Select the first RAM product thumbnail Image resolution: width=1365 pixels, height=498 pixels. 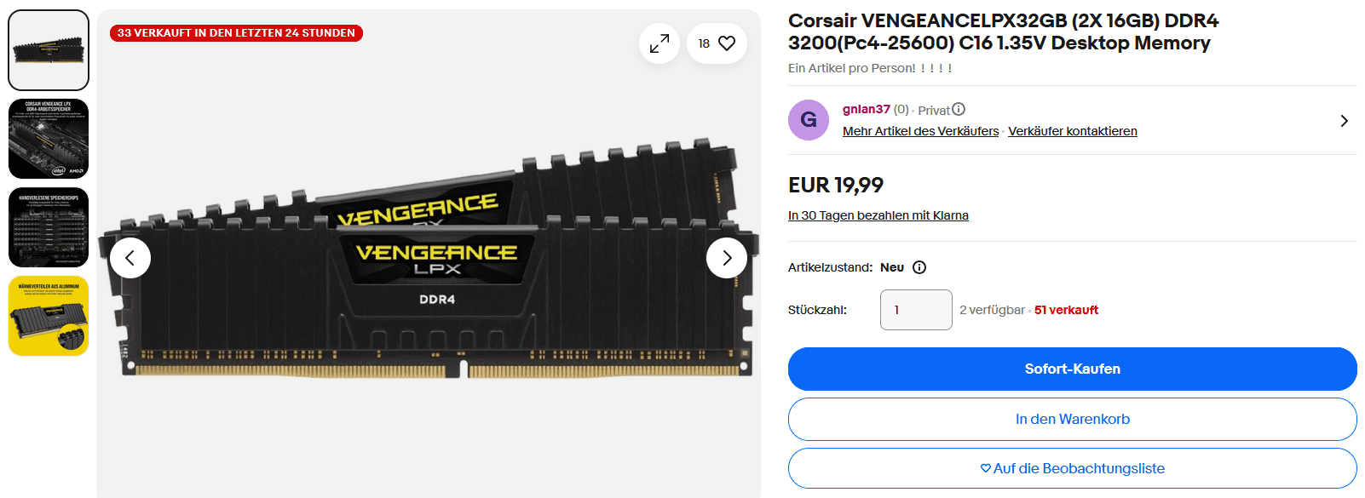tap(49, 50)
